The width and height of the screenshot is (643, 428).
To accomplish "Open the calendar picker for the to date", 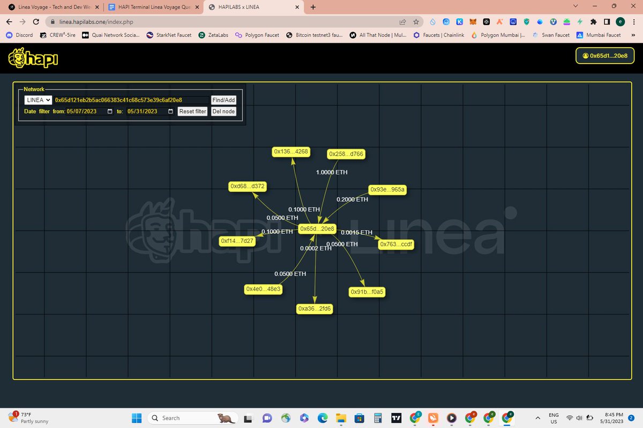I will (x=171, y=111).
